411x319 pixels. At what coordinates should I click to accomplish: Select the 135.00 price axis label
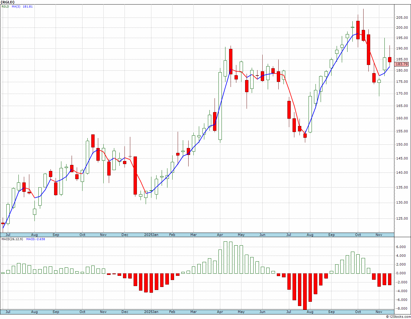(x=402, y=187)
